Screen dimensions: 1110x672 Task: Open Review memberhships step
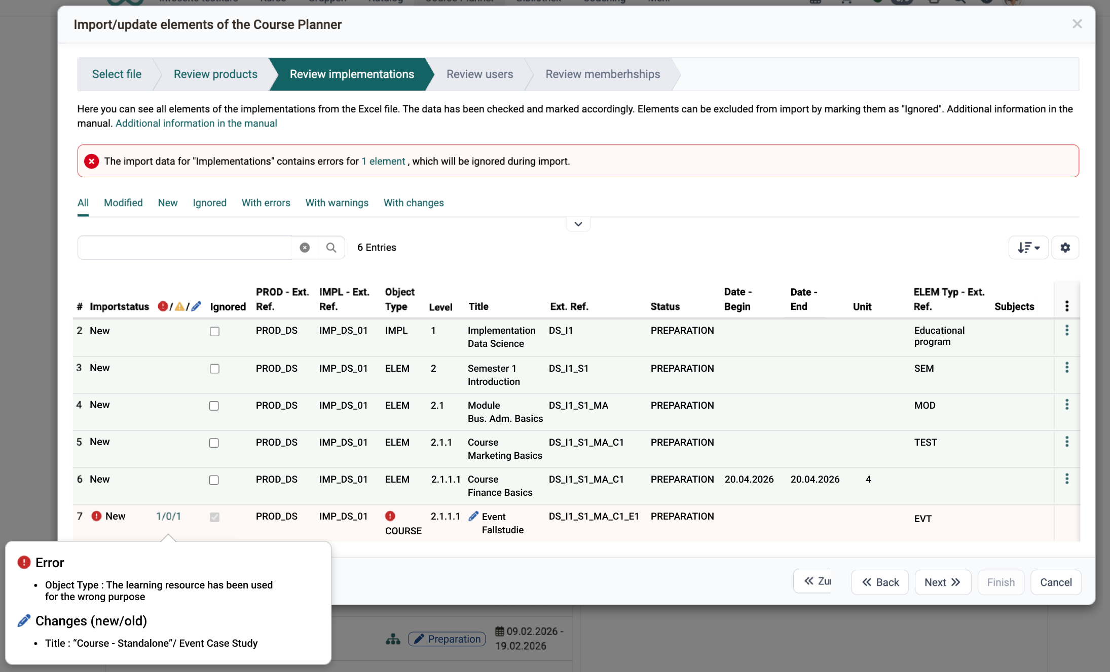tap(603, 74)
